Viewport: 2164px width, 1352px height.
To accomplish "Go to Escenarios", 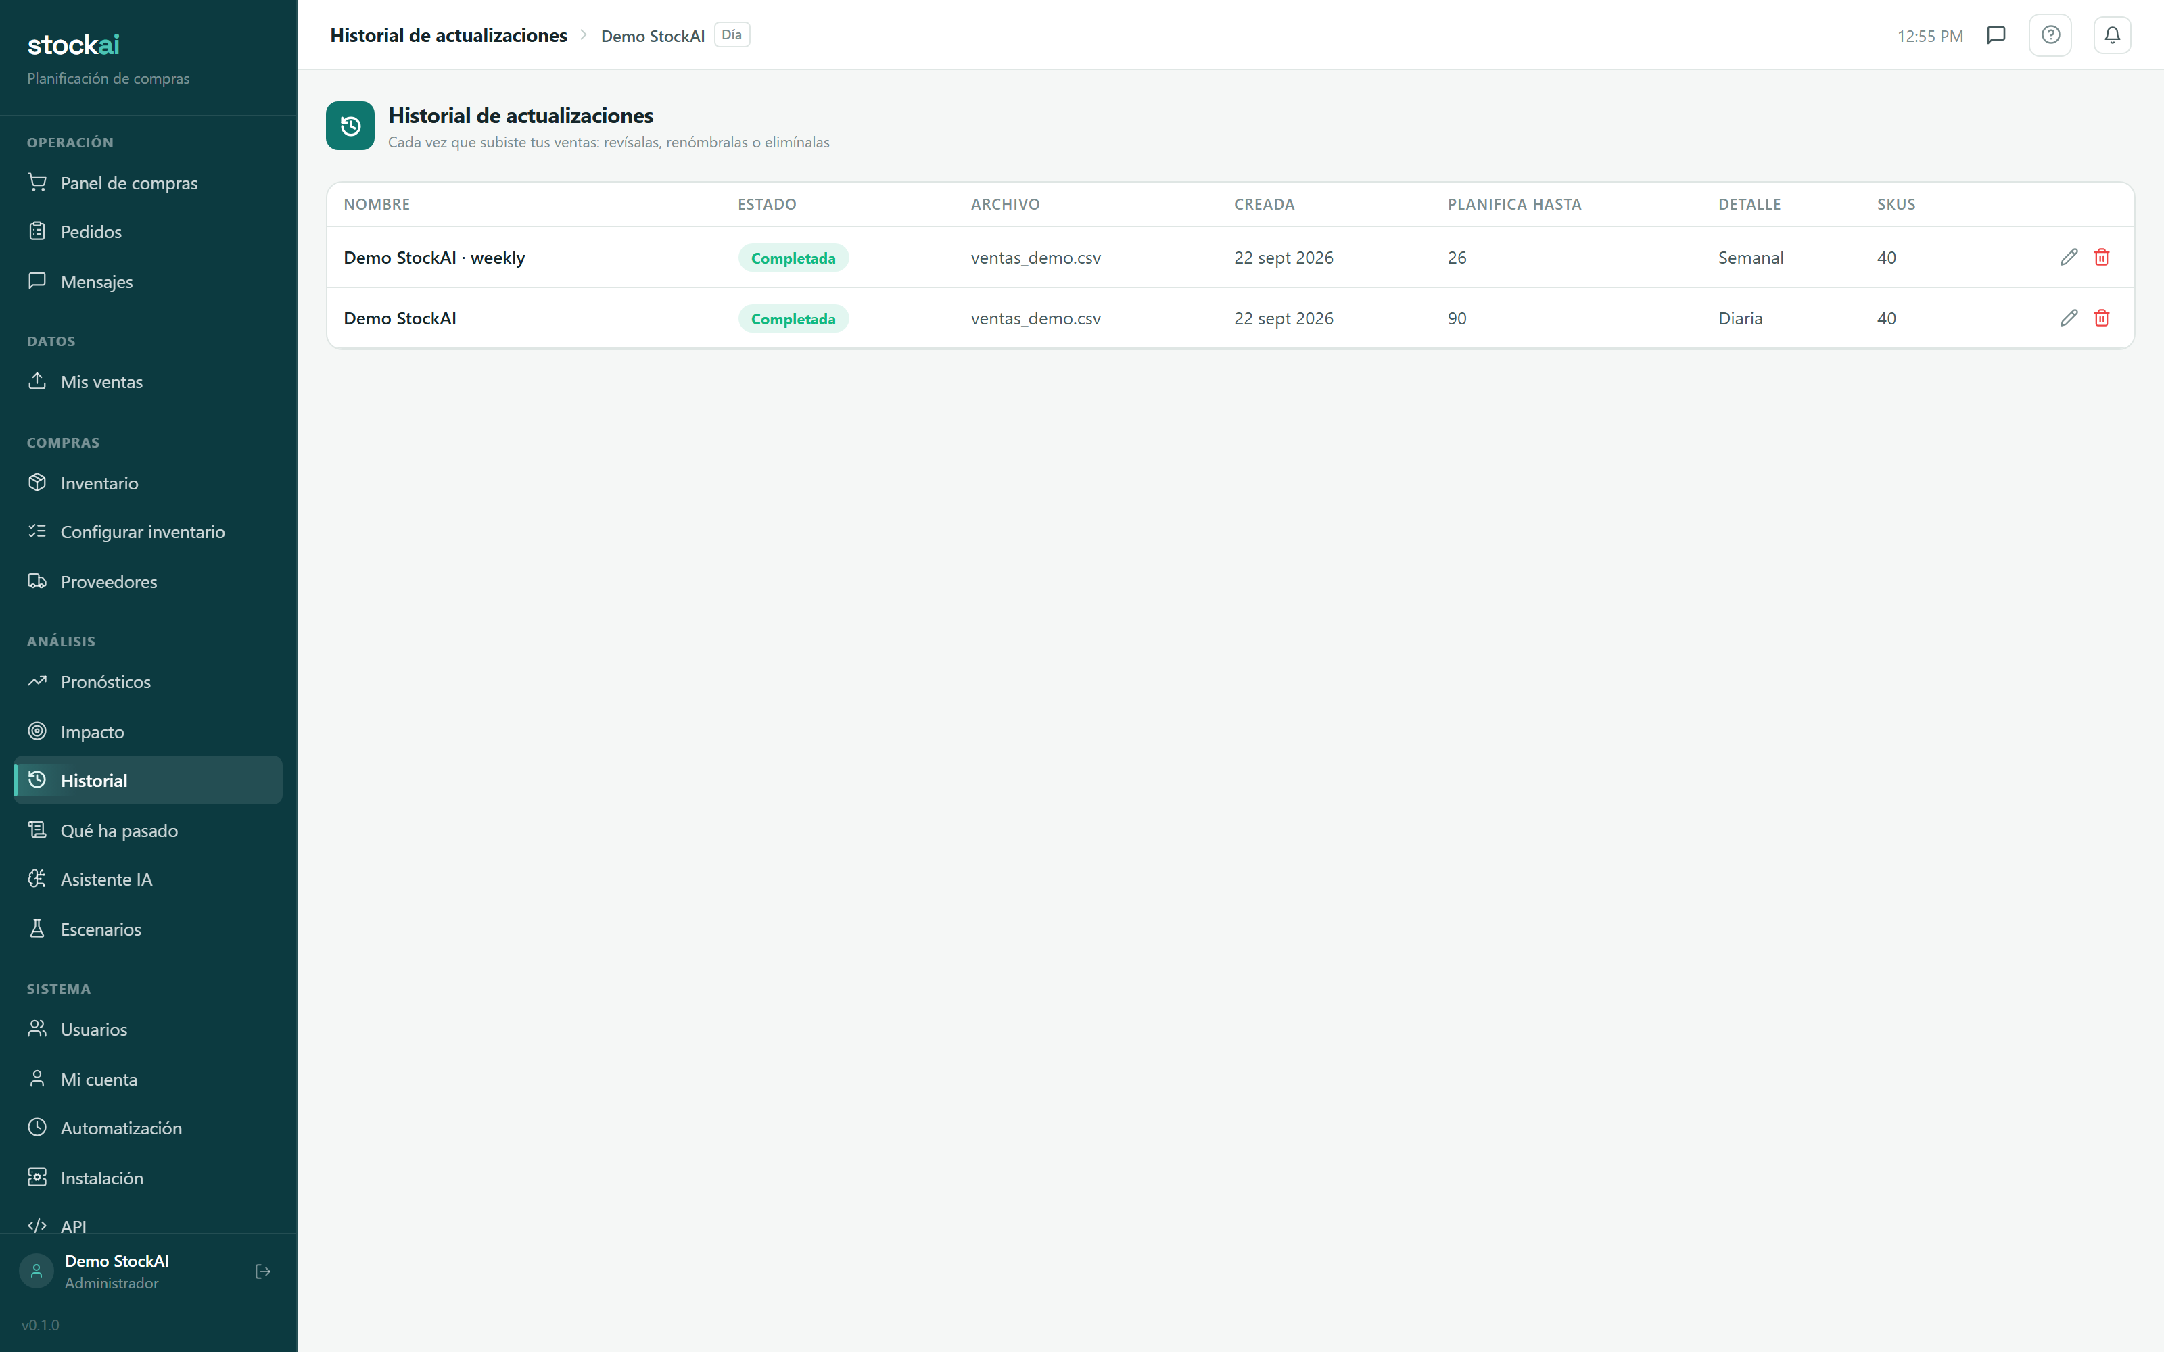I will [149, 929].
